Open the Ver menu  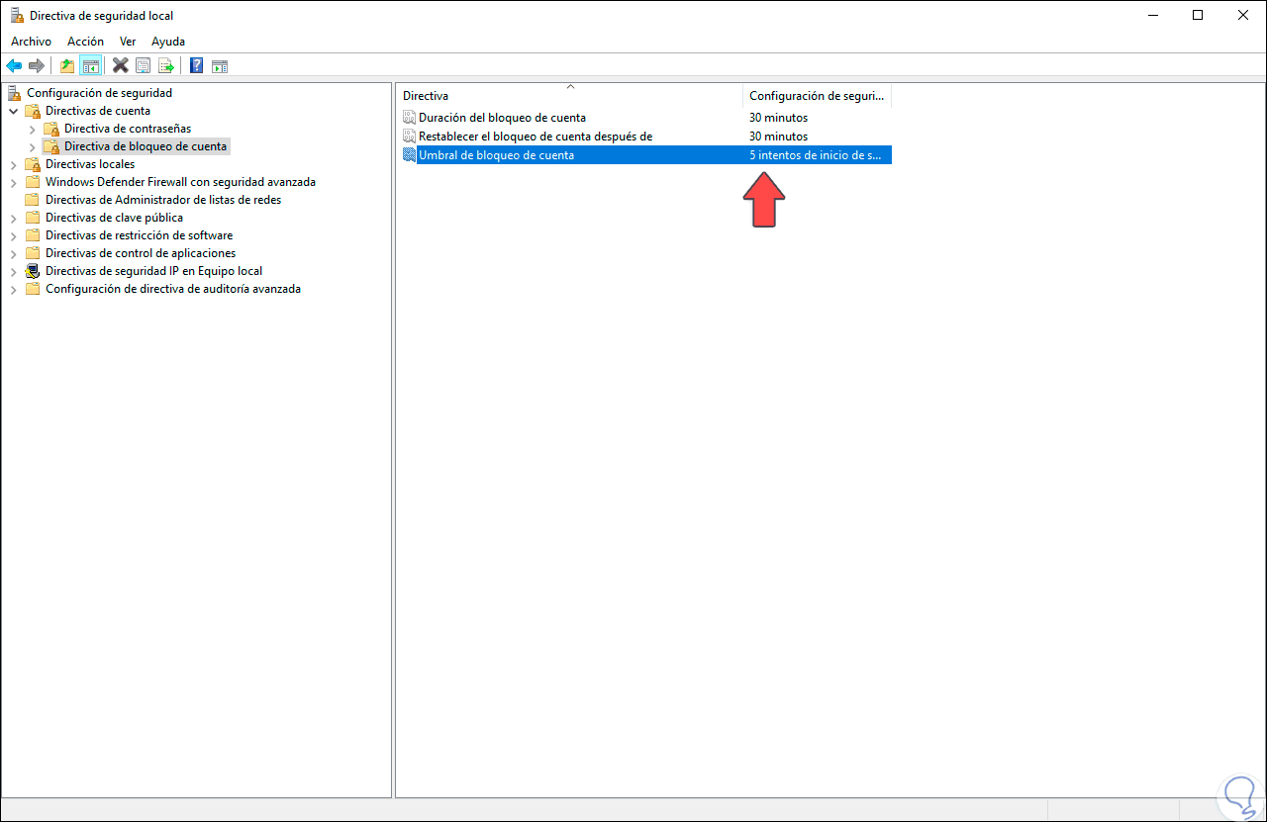128,41
